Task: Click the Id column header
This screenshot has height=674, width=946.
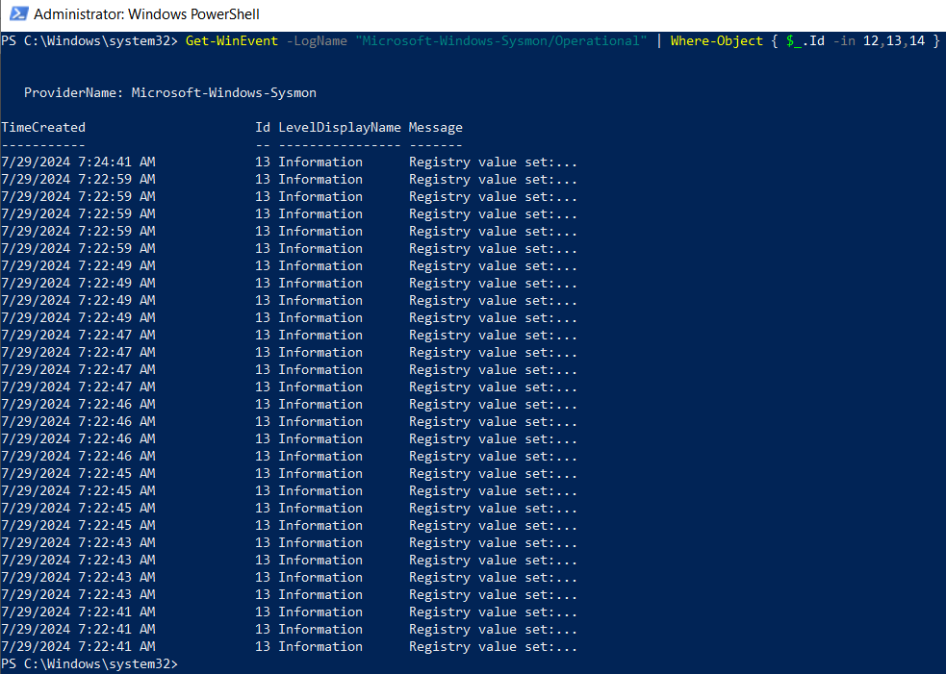Action: tap(263, 127)
